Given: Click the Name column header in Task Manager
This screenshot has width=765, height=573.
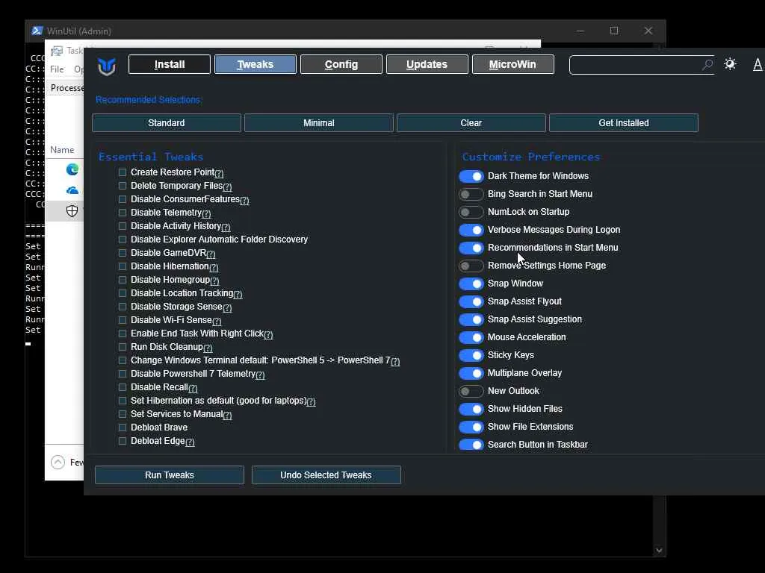Looking at the screenshot, I should point(62,150).
